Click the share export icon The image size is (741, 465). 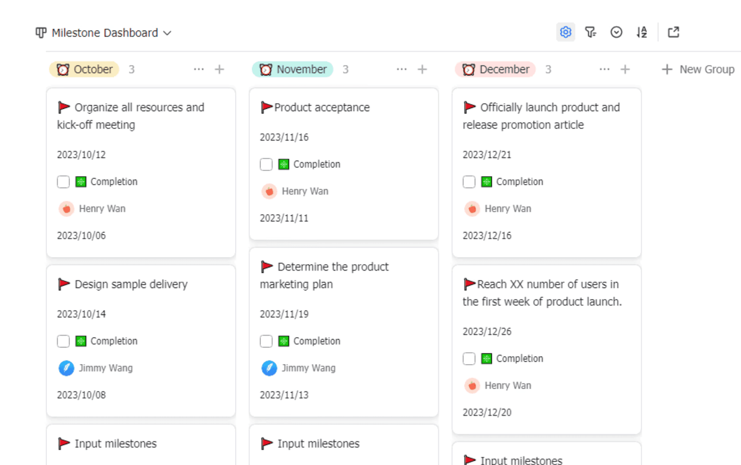click(673, 32)
